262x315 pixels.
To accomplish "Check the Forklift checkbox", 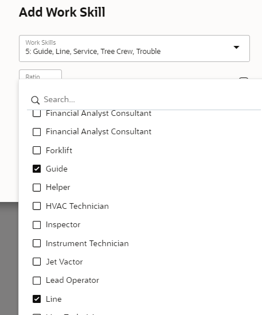I will click(x=37, y=150).
